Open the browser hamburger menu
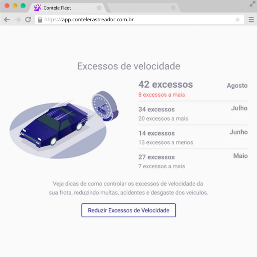Viewport: 257px width, 257px height. (x=251, y=20)
